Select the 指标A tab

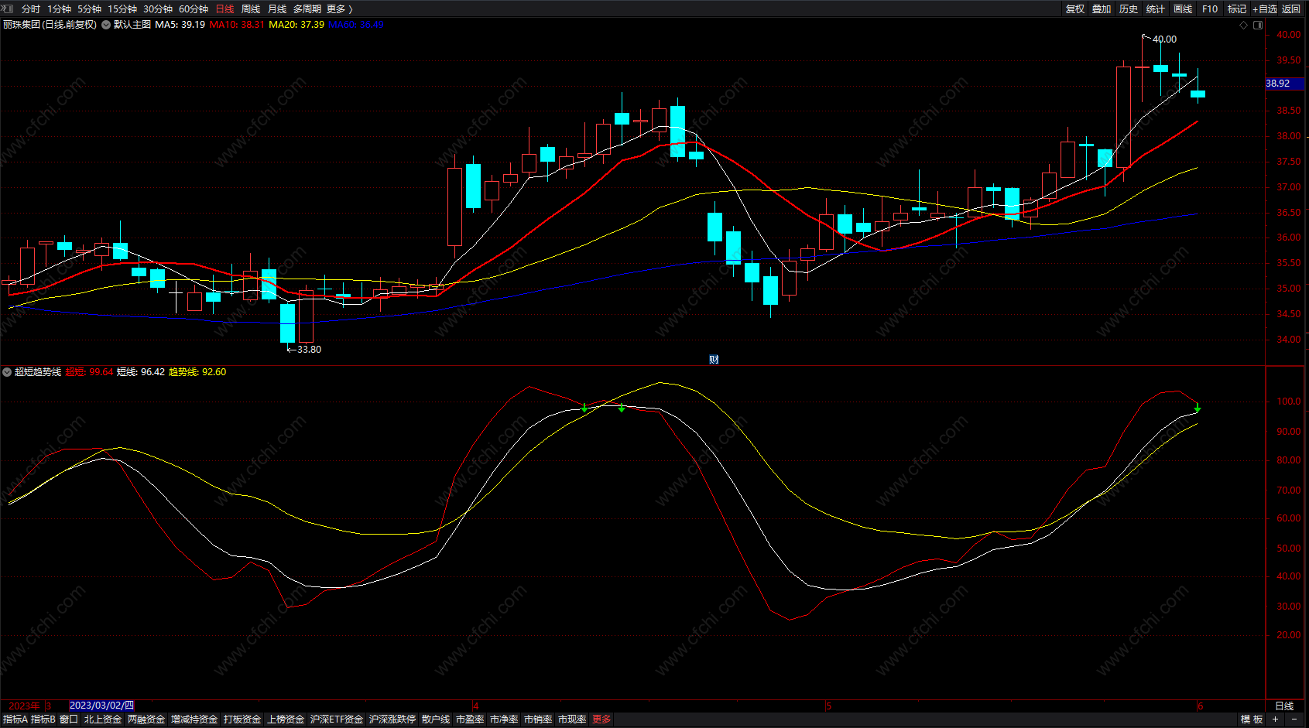15,719
